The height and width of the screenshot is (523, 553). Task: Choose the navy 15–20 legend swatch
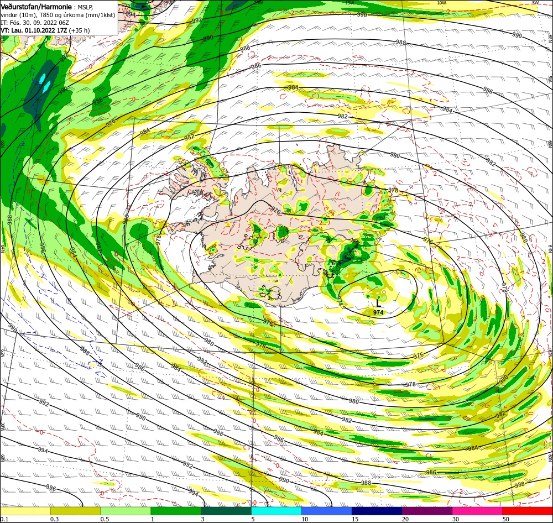[377, 511]
